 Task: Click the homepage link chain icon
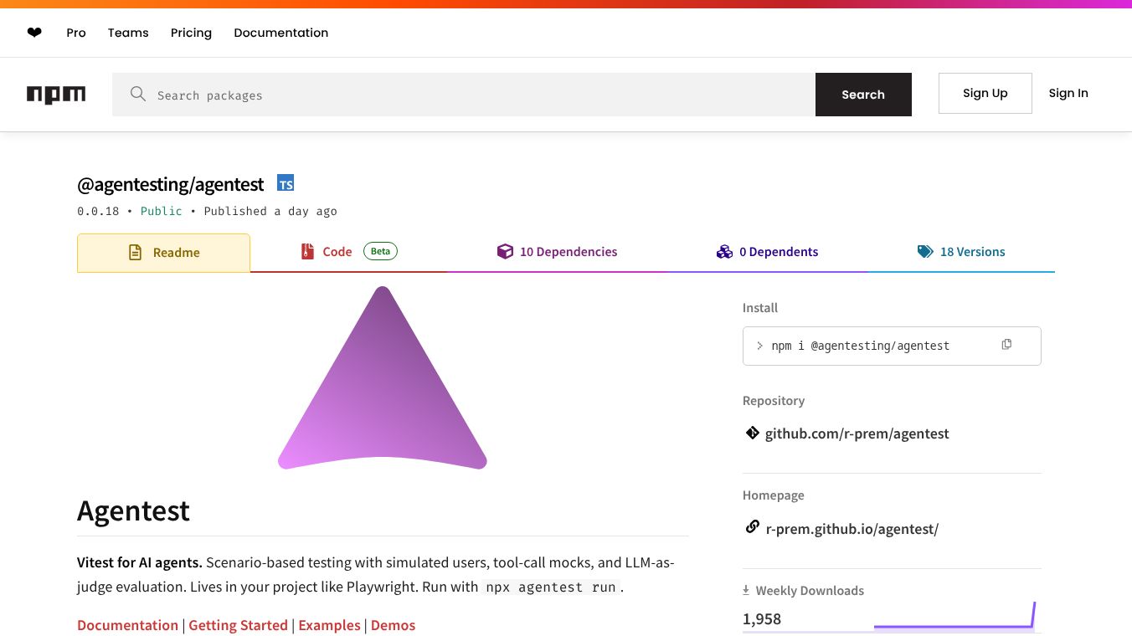(752, 527)
